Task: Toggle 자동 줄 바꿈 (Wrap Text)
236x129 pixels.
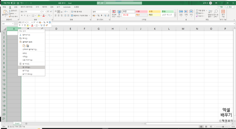Action: 77,11
